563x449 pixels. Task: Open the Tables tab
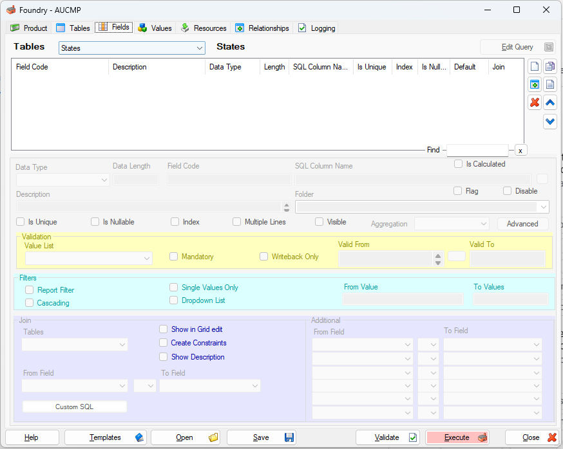73,28
